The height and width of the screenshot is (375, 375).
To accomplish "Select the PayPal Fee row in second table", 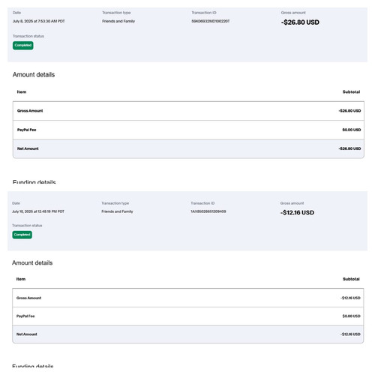I will pyautogui.click(x=188, y=316).
